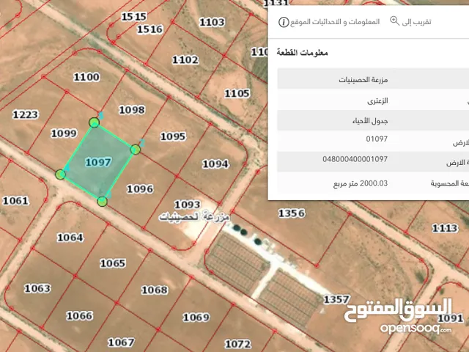Select parcel label 1357

pos(336,299)
